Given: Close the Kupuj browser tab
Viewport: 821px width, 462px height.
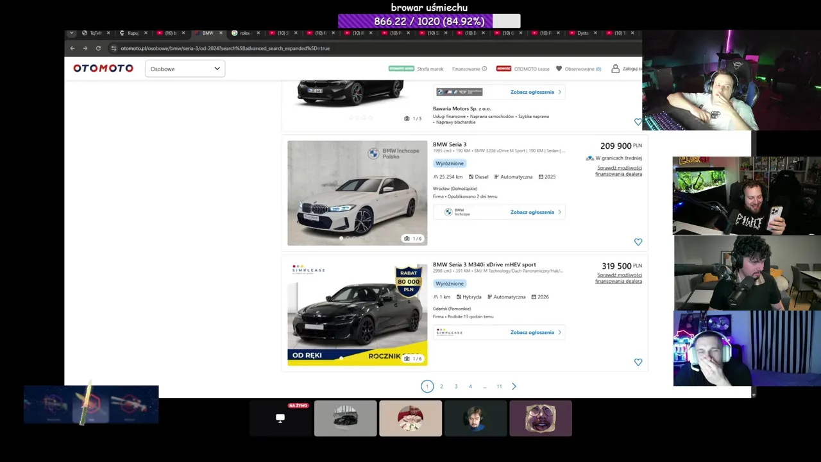Looking at the screenshot, I should click(146, 33).
